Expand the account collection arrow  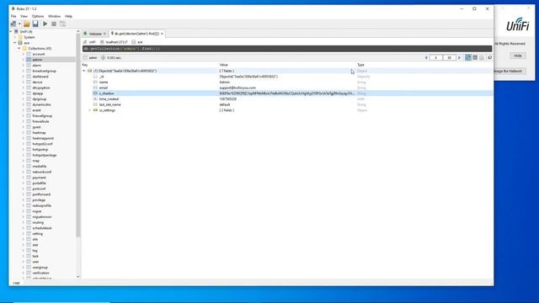(24, 54)
